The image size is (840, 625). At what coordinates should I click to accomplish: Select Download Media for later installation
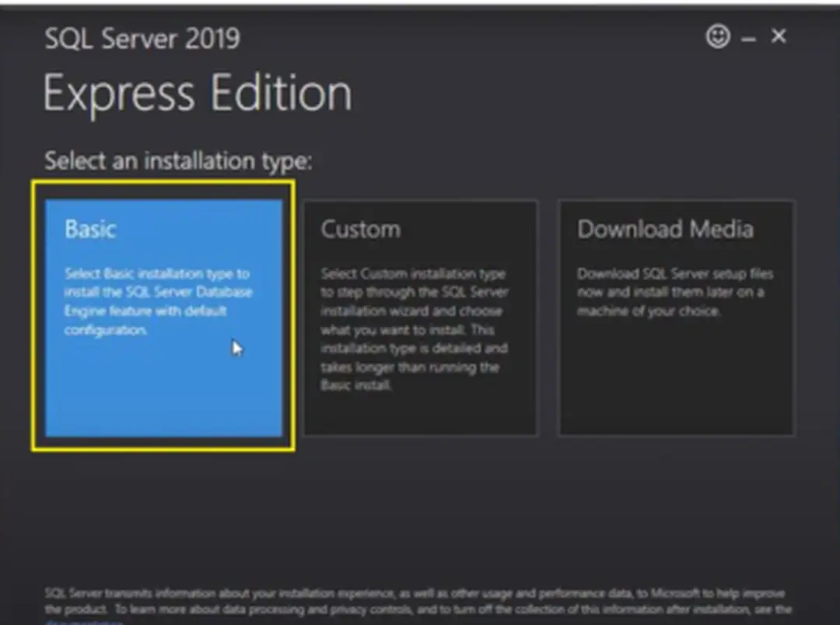click(675, 315)
